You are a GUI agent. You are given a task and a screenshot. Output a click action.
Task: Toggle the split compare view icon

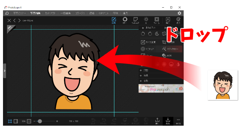tap(16, 121)
